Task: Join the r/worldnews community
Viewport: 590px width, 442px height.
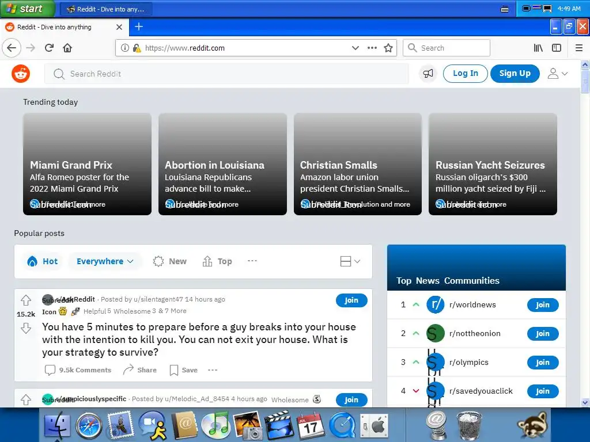Action: [x=543, y=305]
